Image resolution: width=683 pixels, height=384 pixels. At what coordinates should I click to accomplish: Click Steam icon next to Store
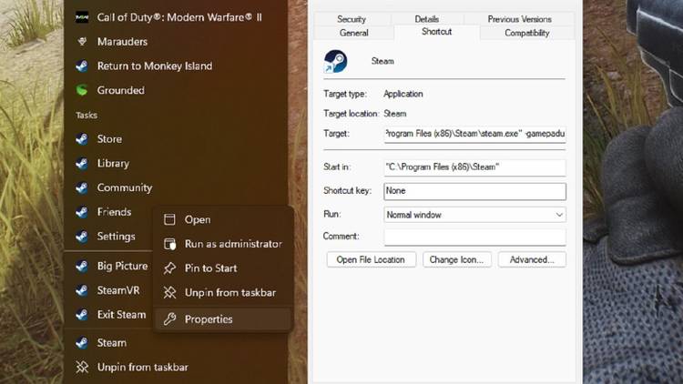[x=82, y=139]
